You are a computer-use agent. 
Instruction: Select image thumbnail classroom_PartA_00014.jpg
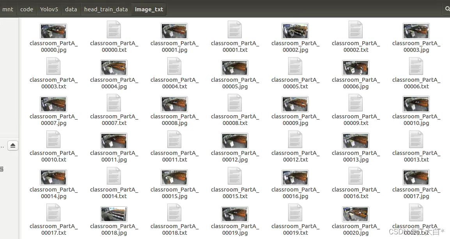(53, 177)
